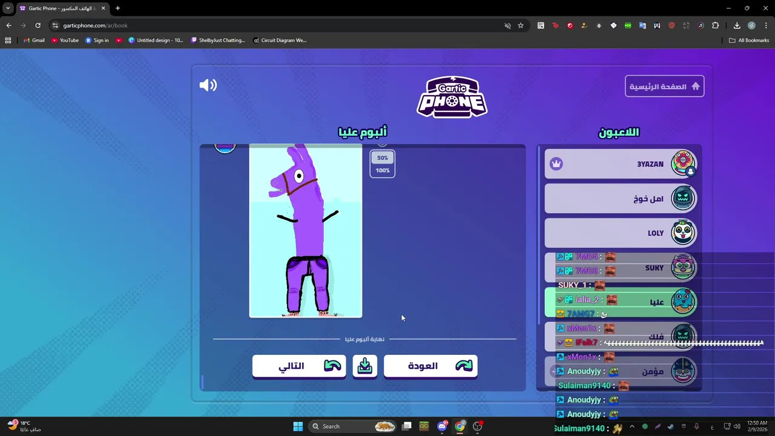The image size is (775, 436).
Task: Go to the home page (الصفحة الرئيسية)
Action: click(x=664, y=87)
